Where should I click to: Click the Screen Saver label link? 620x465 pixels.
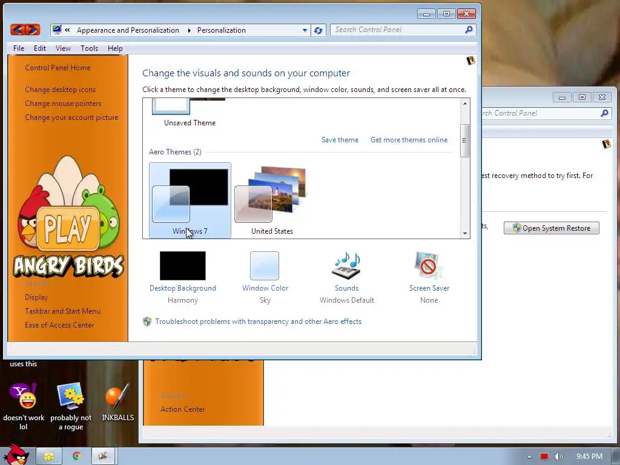pyautogui.click(x=429, y=288)
